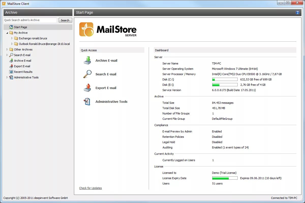Click the Disk (C:\) usage bar

(225, 79)
